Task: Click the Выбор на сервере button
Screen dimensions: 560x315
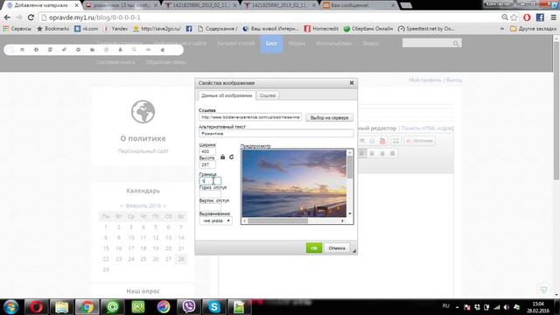Action: pos(329,117)
